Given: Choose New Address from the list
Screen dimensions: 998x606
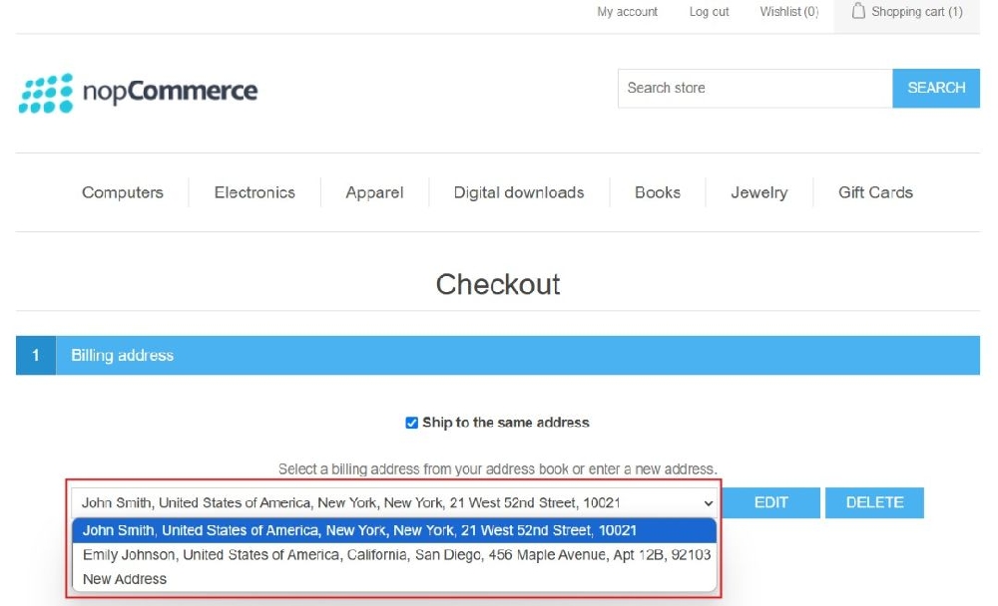Looking at the screenshot, I should [x=122, y=578].
